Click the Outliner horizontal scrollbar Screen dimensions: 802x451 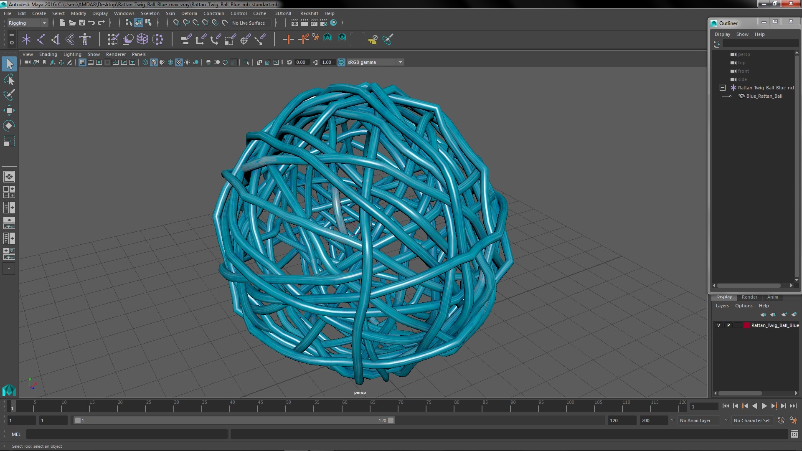pyautogui.click(x=750, y=286)
